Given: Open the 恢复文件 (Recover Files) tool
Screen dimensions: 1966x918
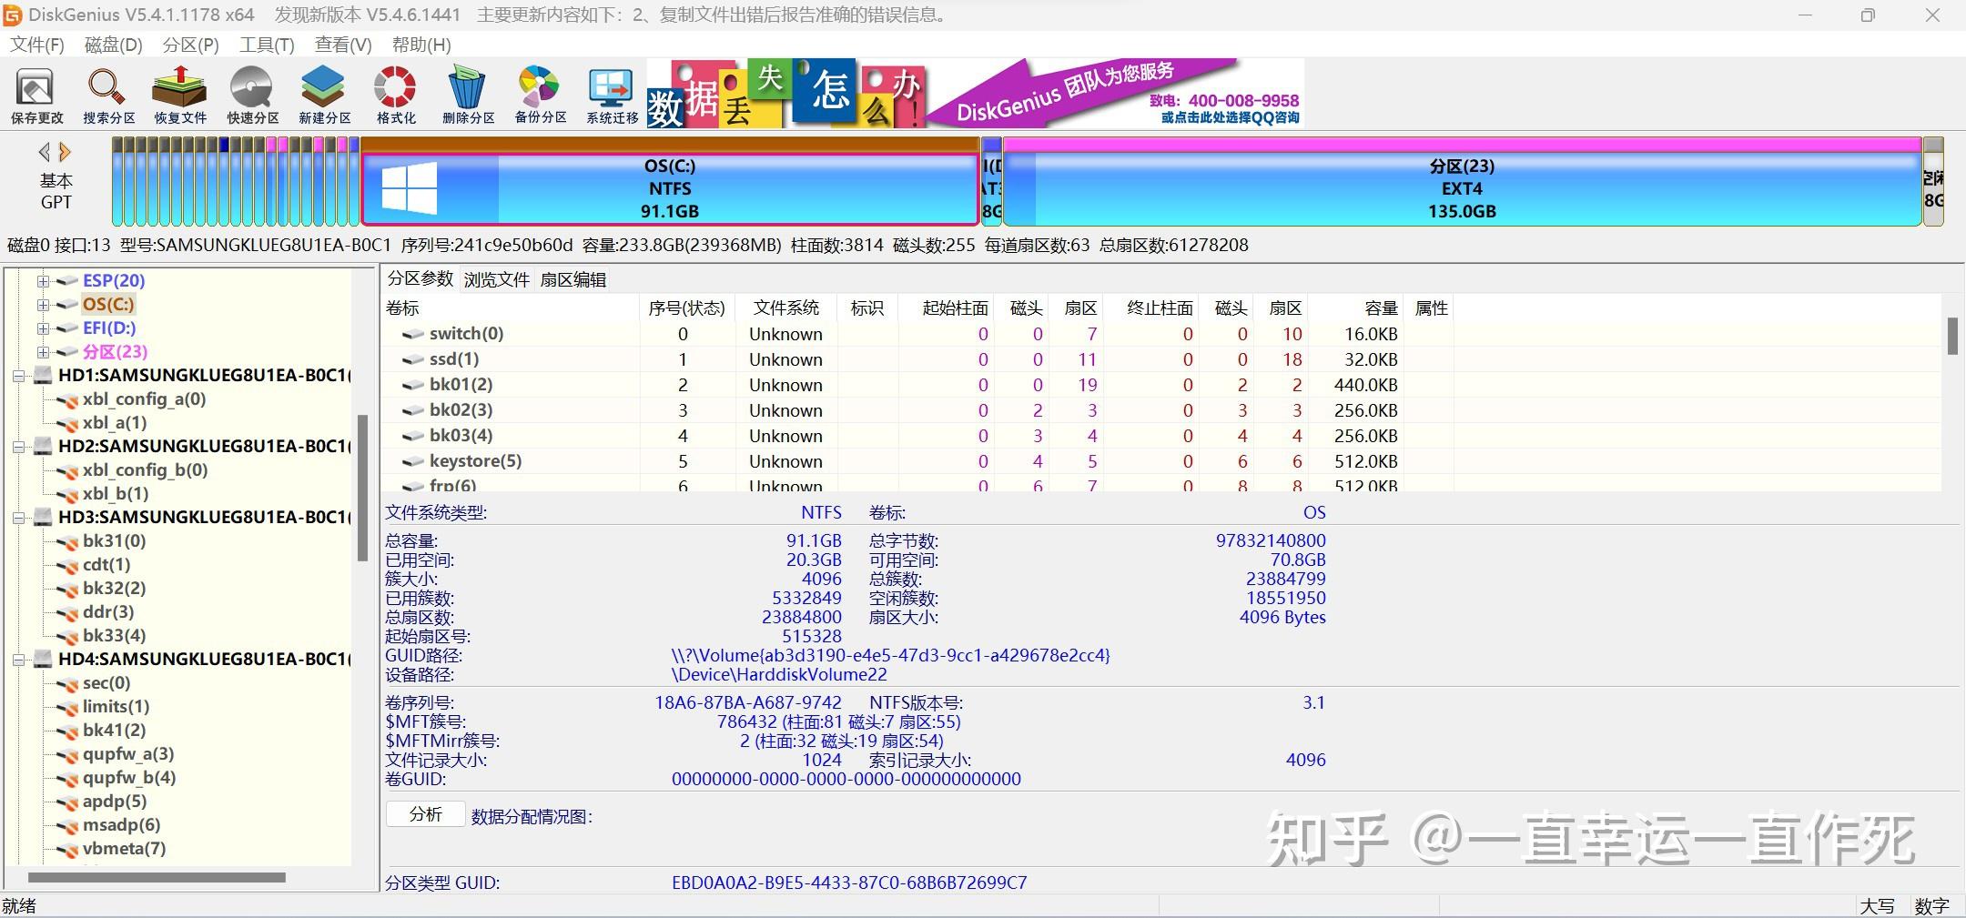Looking at the screenshot, I should pos(178,94).
